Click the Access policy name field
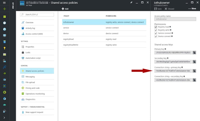Image resolution: width=200 pixels, height=121 pixels. click(x=175, y=19)
